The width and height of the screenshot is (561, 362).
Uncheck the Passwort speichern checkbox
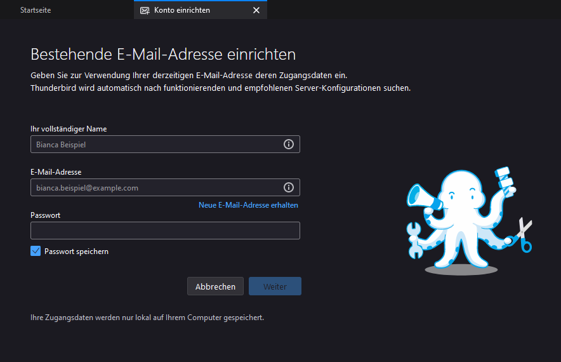(x=36, y=251)
